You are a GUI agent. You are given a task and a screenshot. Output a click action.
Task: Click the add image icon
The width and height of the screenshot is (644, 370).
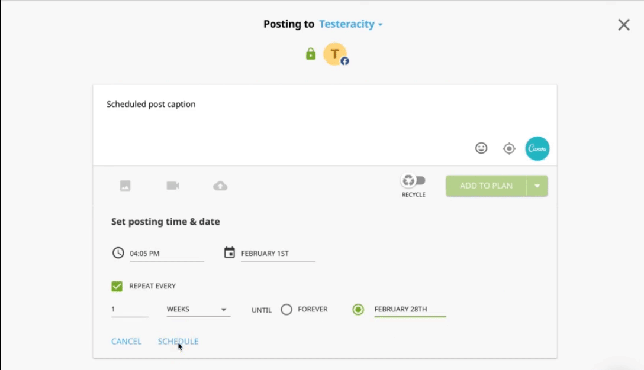[125, 186]
